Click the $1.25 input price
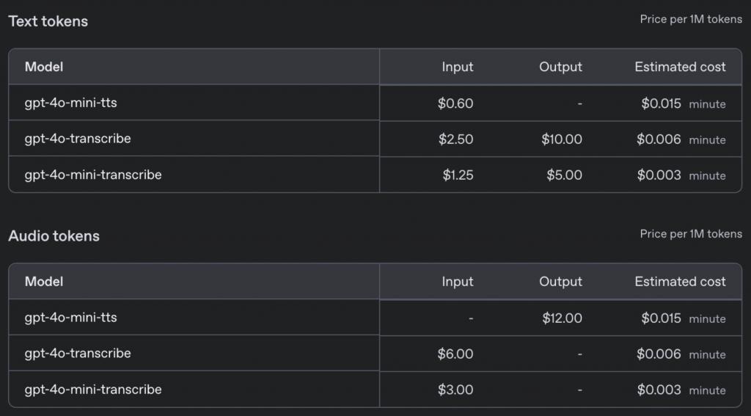The image size is (751, 416). [458, 175]
